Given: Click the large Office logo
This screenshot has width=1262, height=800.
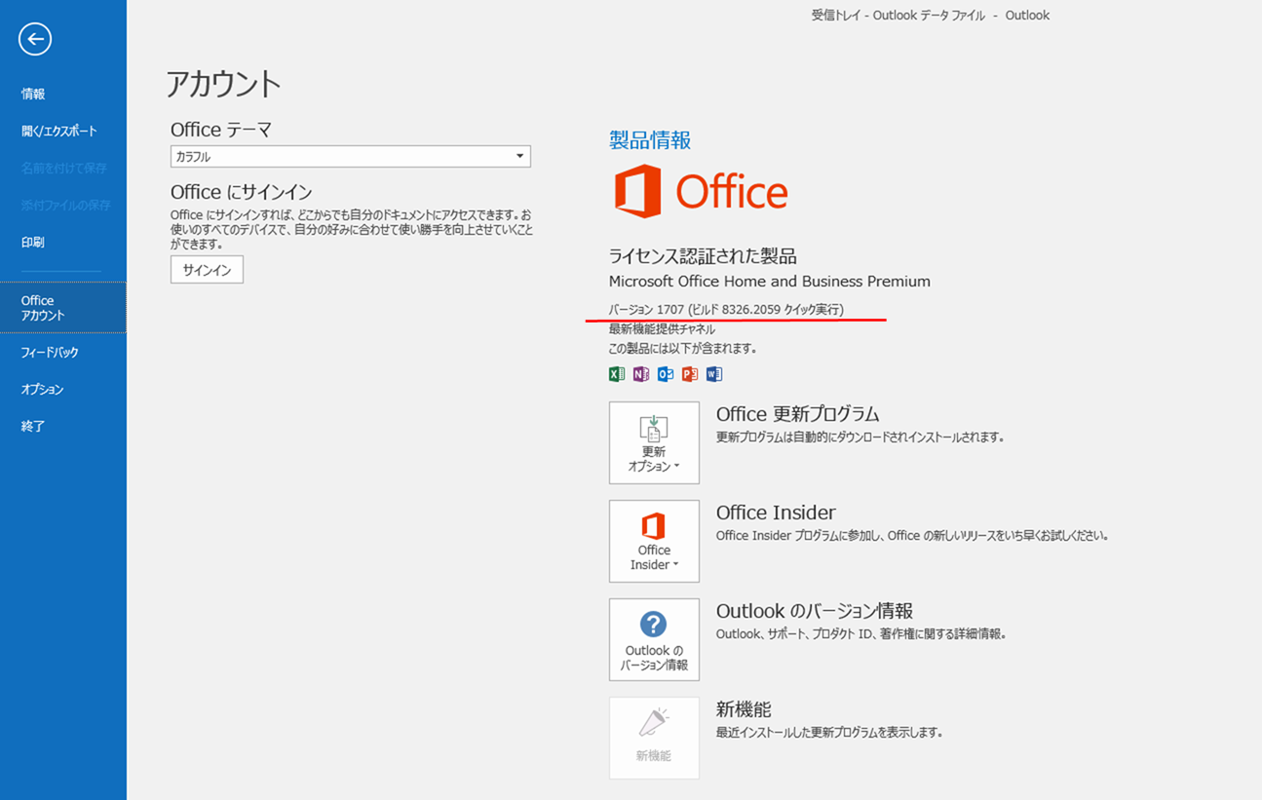Looking at the screenshot, I should (701, 191).
